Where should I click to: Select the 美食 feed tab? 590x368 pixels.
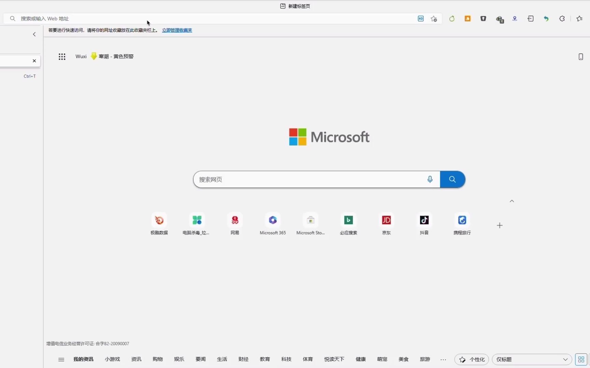tap(404, 359)
